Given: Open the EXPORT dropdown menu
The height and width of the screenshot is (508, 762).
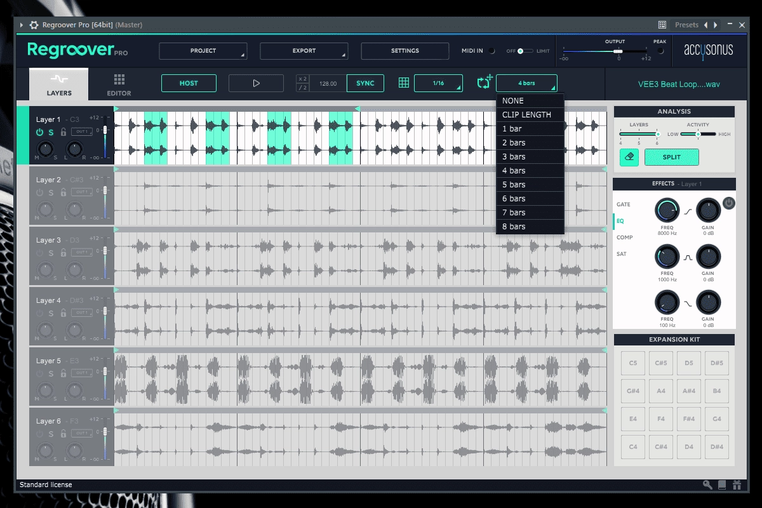Looking at the screenshot, I should pos(304,51).
